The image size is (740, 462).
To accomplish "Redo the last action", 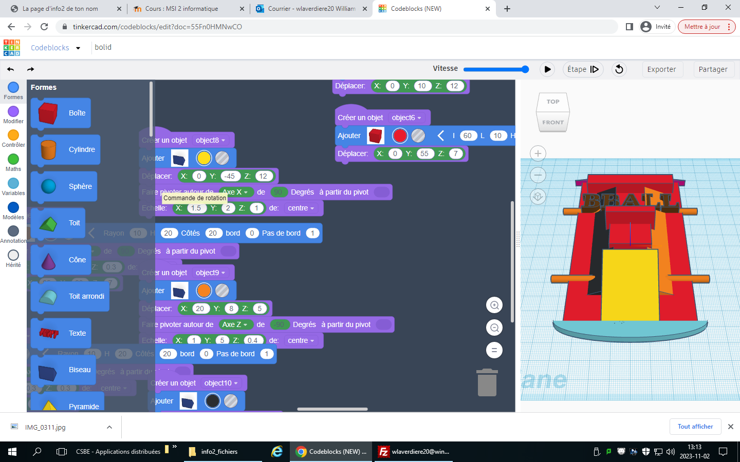I will pos(30,69).
